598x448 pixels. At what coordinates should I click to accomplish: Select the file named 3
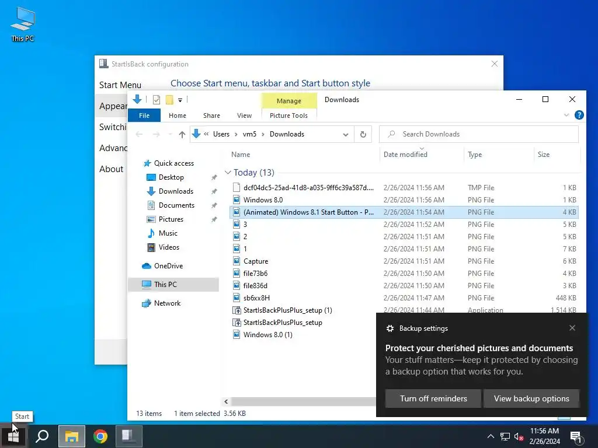point(245,225)
